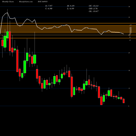Click the price axis label "34"
This screenshot has width=136, height=136.
[x=129, y=7]
